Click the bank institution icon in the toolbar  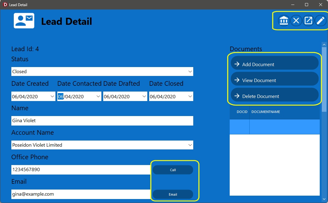(284, 21)
